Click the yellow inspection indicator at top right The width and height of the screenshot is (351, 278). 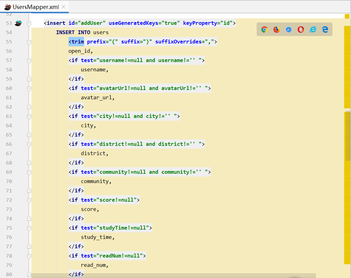point(347,16)
